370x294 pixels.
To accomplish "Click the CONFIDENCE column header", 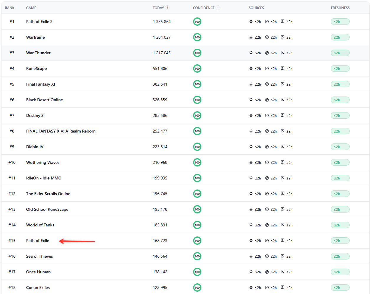I will click(x=204, y=8).
